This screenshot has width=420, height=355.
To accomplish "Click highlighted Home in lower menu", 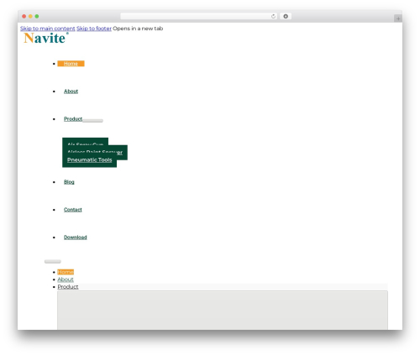I will (66, 272).
